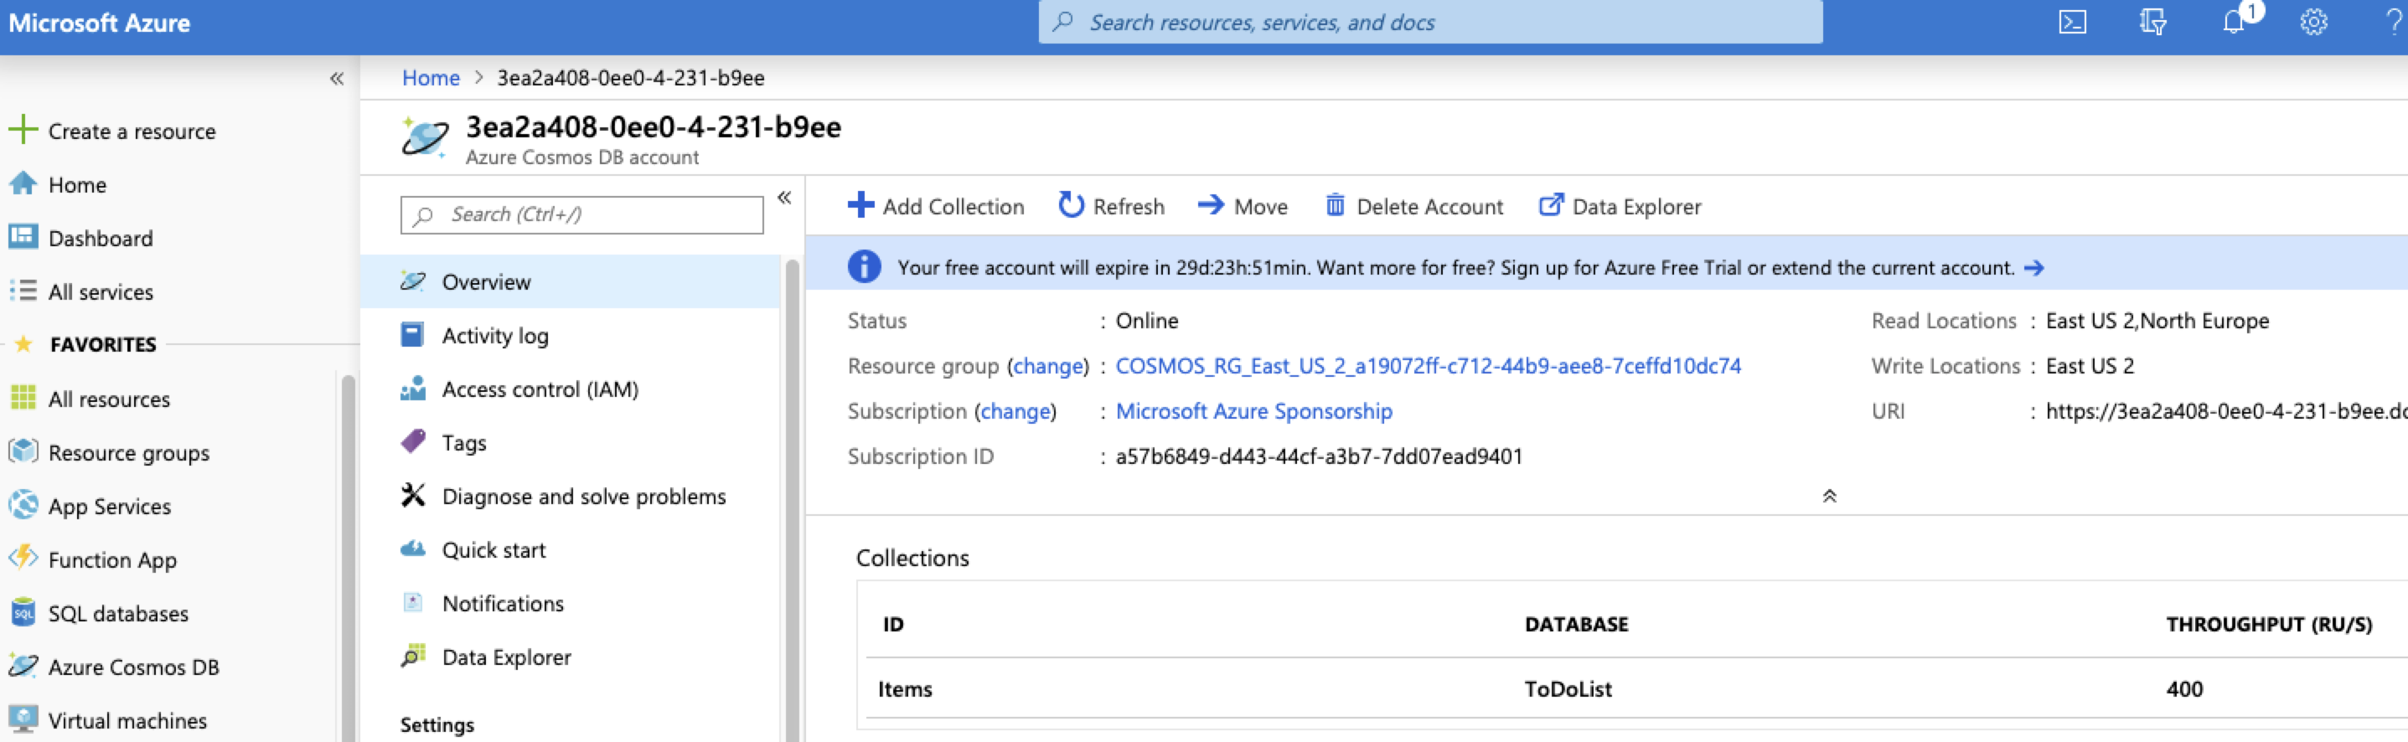
Task: Click the Tags purple tag icon
Action: click(x=412, y=442)
